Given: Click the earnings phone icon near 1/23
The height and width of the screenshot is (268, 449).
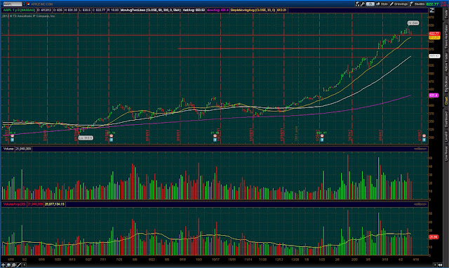Looking at the screenshot, I should point(322,136).
